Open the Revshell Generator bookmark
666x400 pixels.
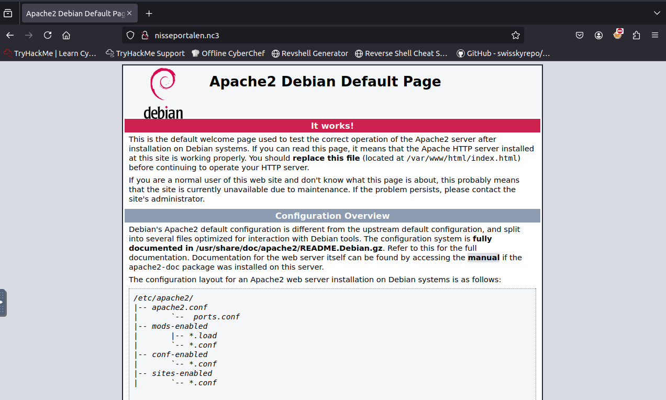pos(309,53)
